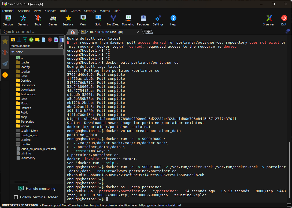This screenshot has height=208, width=292.
Task: Select the .sudo_as_admin_successful file
Action: (x=36, y=149)
